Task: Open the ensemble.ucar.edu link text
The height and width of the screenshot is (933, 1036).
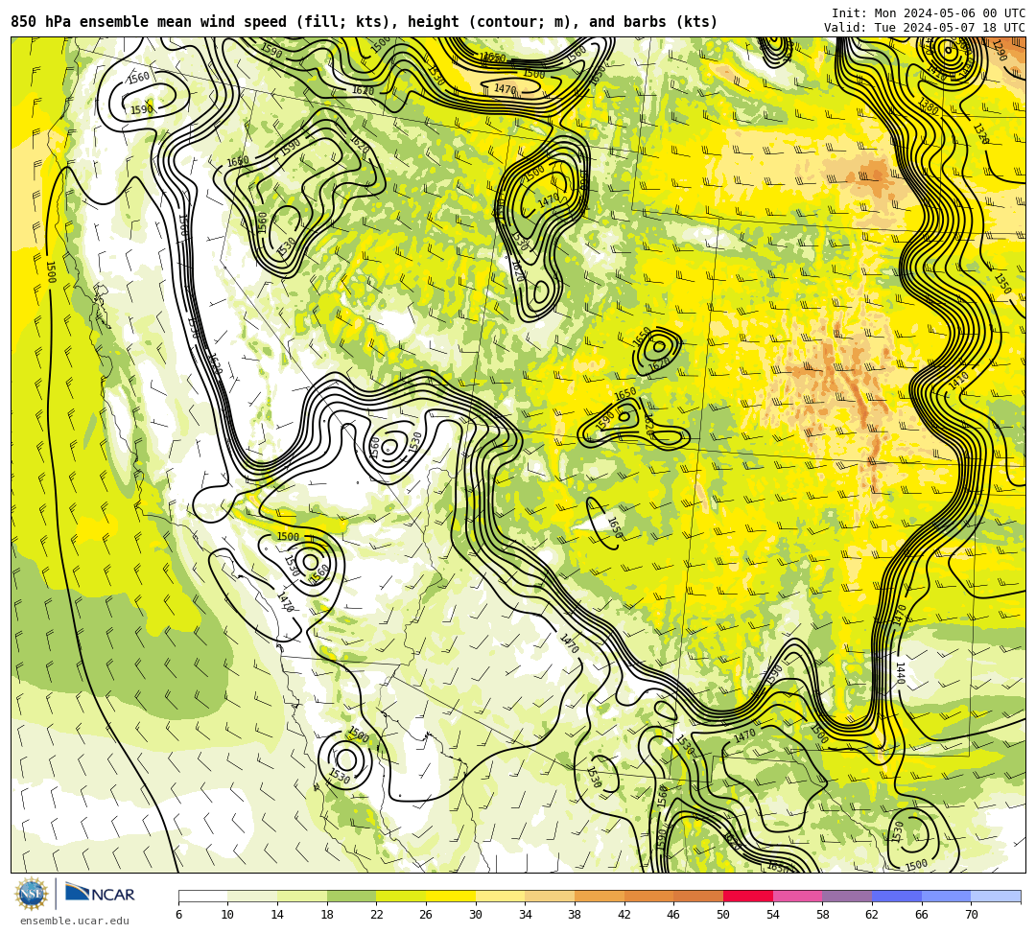Action: click(75, 921)
